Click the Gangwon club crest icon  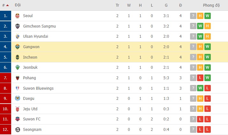click(x=18, y=47)
